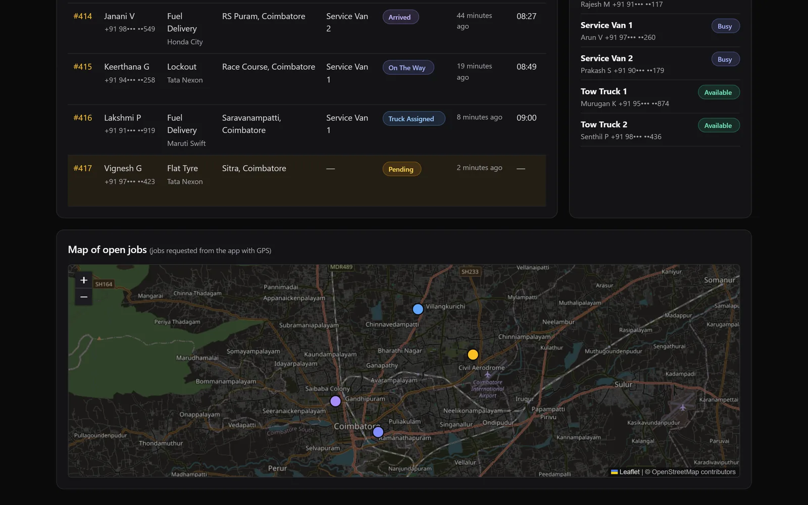Select customer Vignesh G
The height and width of the screenshot is (505, 808).
coord(123,168)
